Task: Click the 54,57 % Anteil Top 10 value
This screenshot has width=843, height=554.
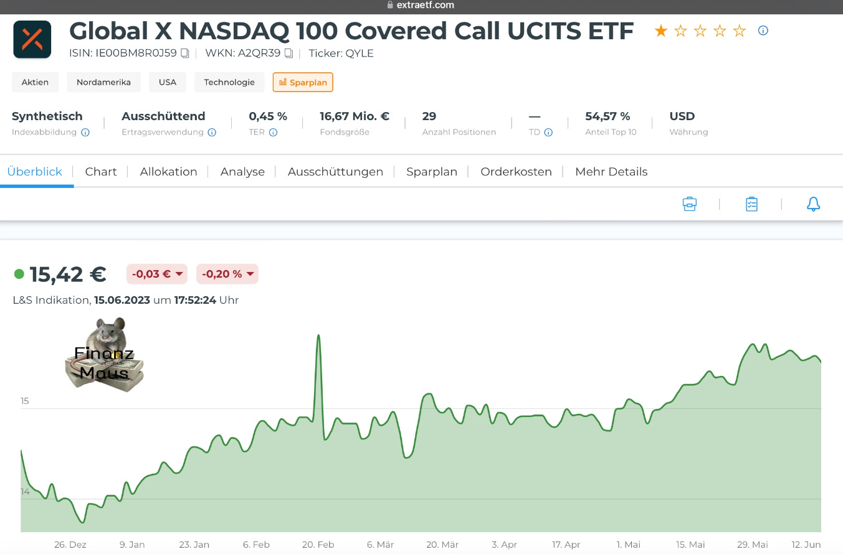Action: (607, 116)
